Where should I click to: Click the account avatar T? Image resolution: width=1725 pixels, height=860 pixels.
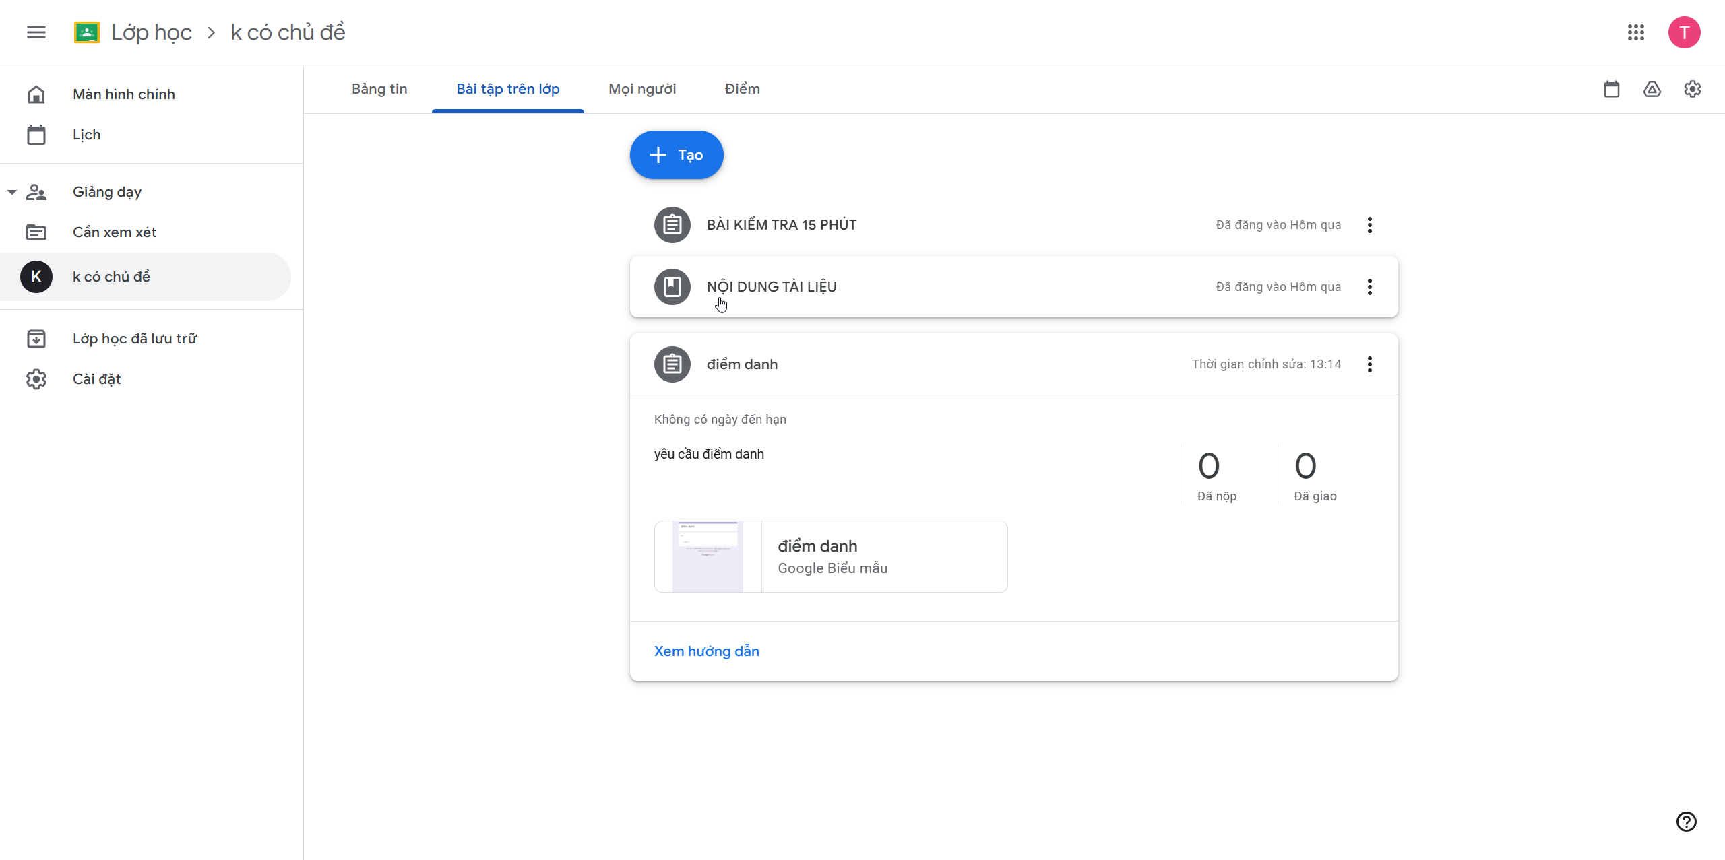[x=1684, y=32]
